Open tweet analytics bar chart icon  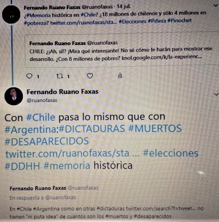pos(120,75)
